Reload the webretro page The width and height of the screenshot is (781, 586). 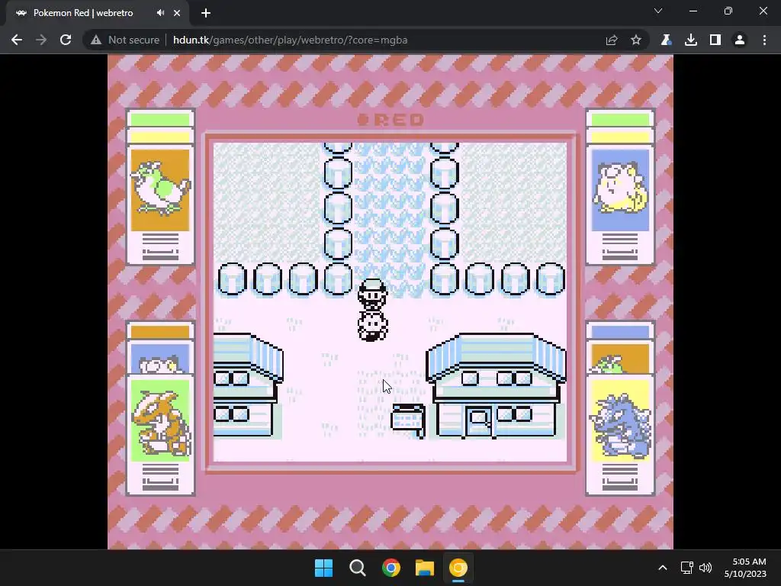coord(66,40)
